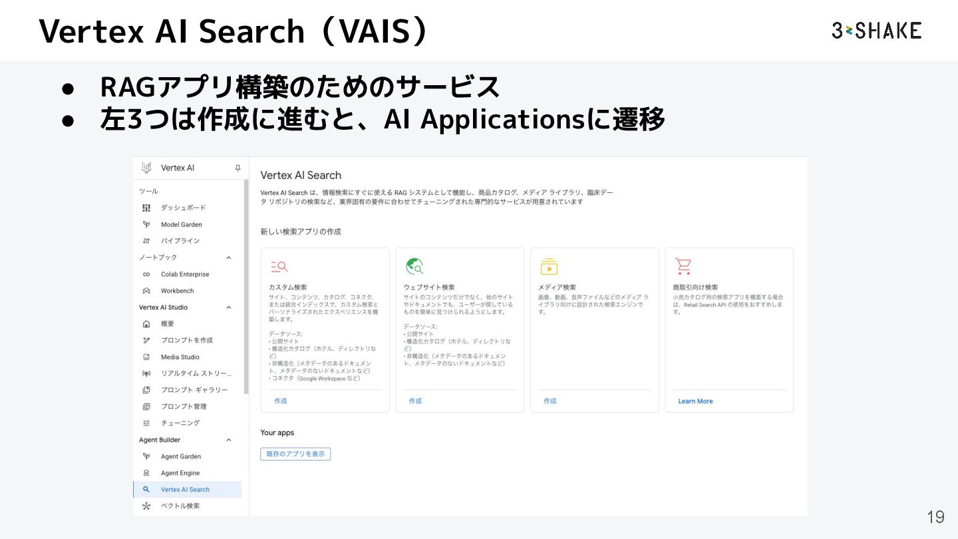Click the Create prompt (プロンプトを作成) icon
This screenshot has width=958, height=539.
click(x=146, y=340)
